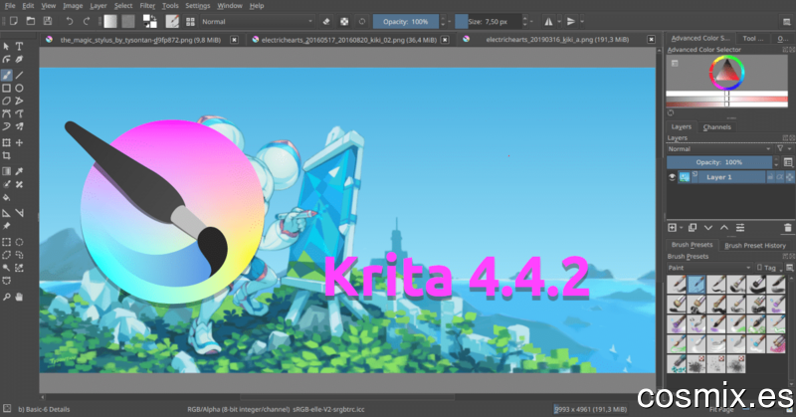Open the brush blending mode Normal dropdown
Image resolution: width=796 pixels, height=417 pixels.
tap(258, 21)
